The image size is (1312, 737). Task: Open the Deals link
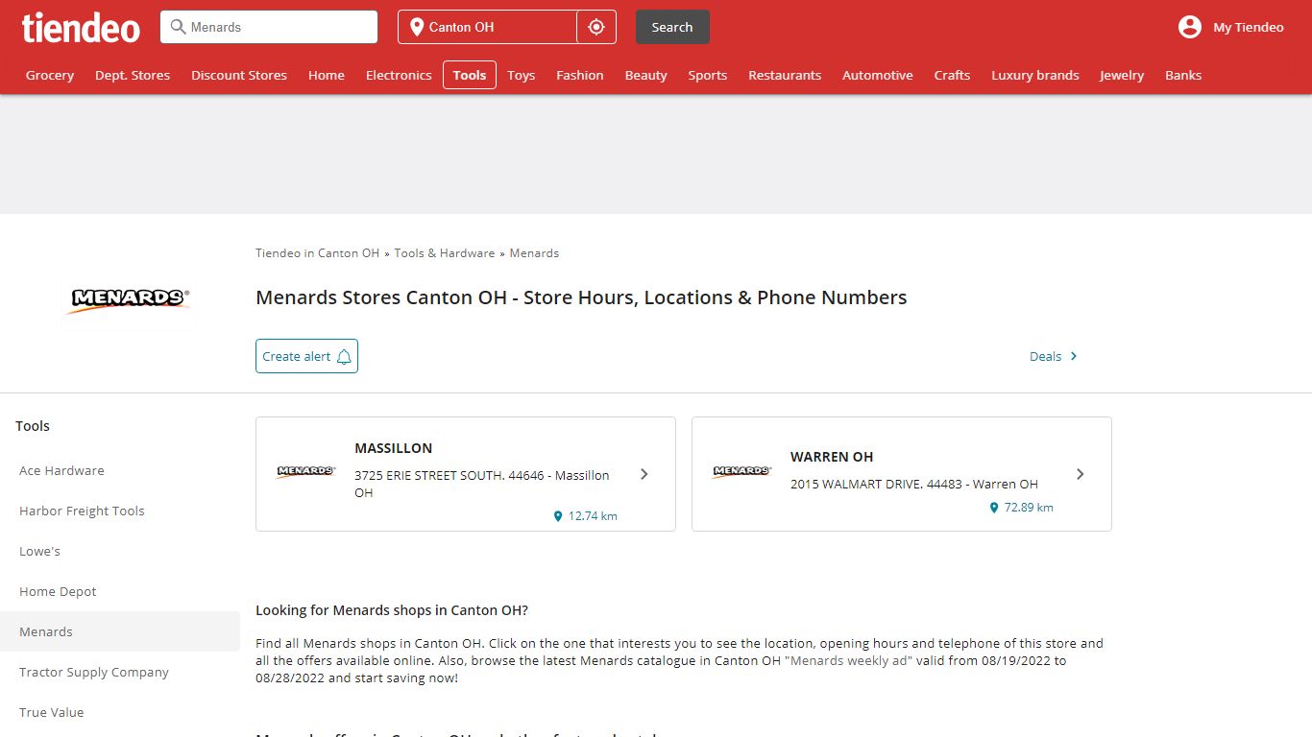pos(1046,356)
